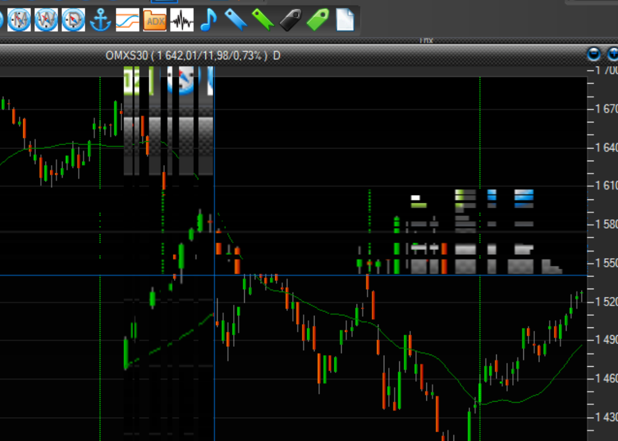
Task: Select the green bookmark ribbon icon
Action: (x=262, y=20)
